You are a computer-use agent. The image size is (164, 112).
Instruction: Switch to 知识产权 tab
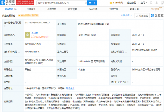114,9
